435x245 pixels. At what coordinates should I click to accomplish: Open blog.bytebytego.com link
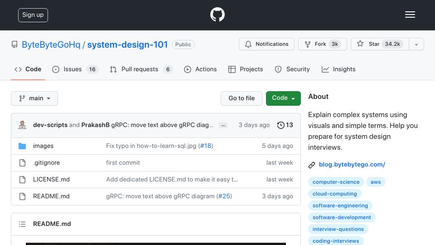[x=352, y=164]
